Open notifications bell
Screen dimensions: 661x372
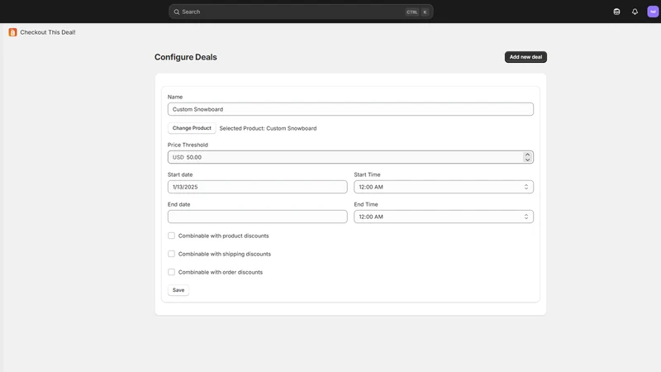coord(635,12)
